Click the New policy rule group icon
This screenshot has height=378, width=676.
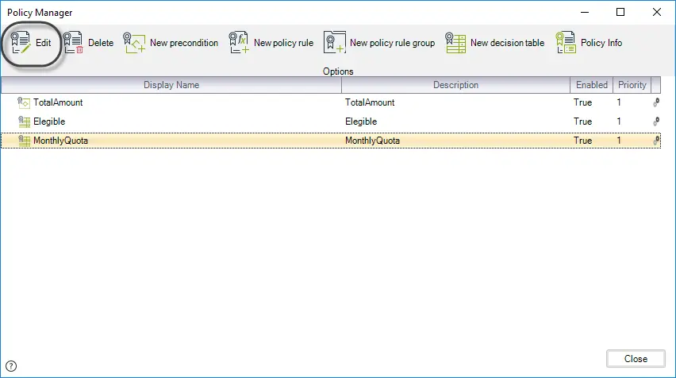tap(335, 43)
